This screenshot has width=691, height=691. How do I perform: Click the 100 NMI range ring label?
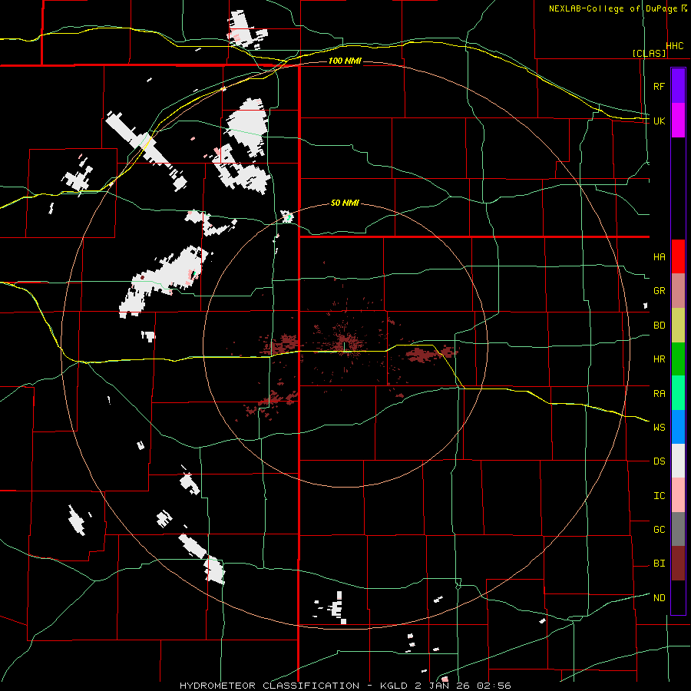click(x=345, y=61)
